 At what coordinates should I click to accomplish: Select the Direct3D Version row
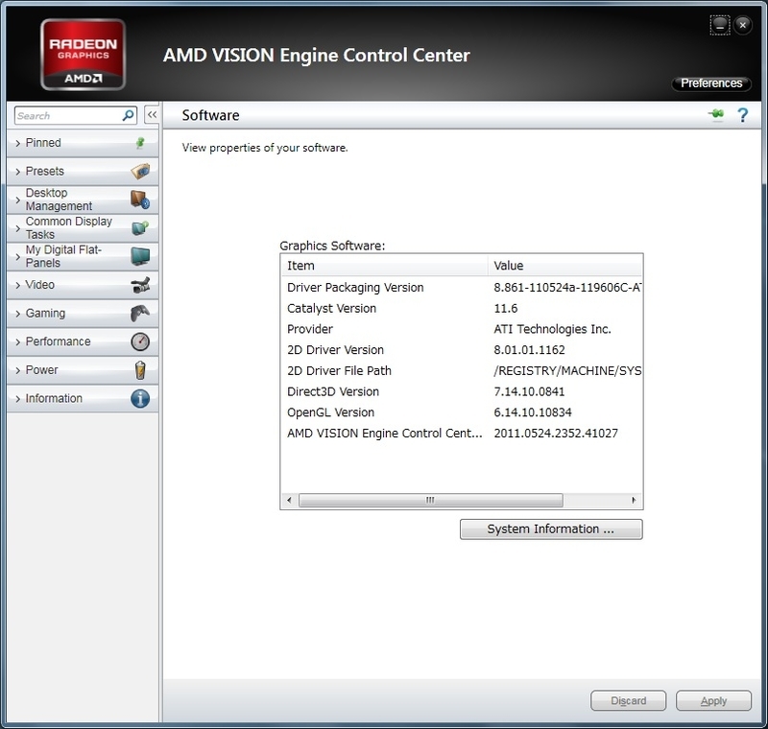[x=462, y=392]
